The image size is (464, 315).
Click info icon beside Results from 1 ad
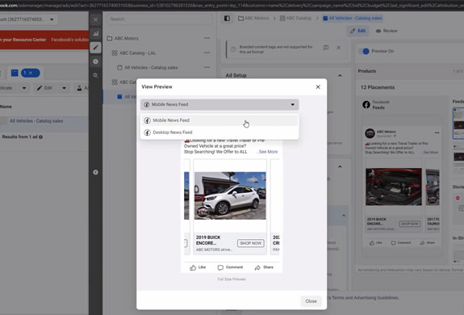[x=40, y=137]
